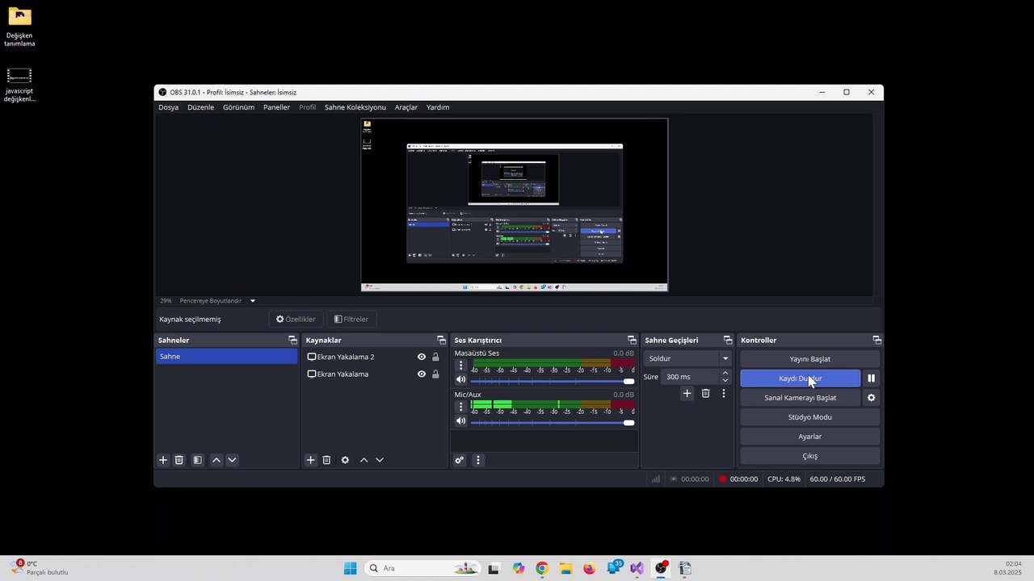
Task: Open the Sahne Koleksiyonu menu
Action: tap(355, 107)
